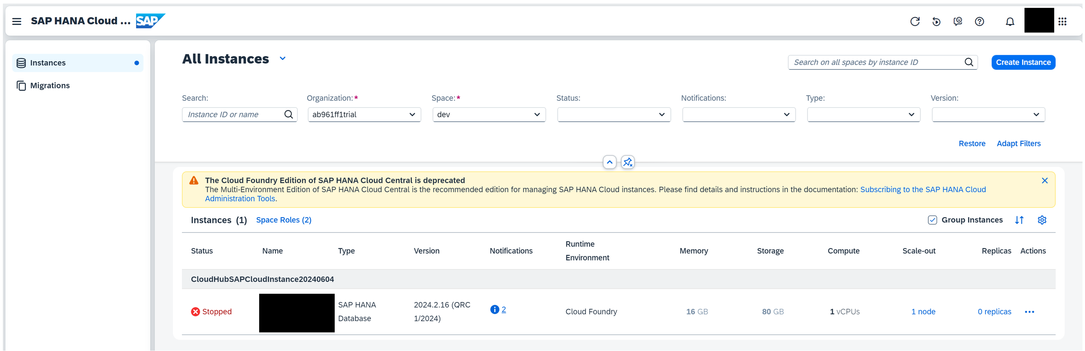Click the refresh icon in top header

(914, 21)
